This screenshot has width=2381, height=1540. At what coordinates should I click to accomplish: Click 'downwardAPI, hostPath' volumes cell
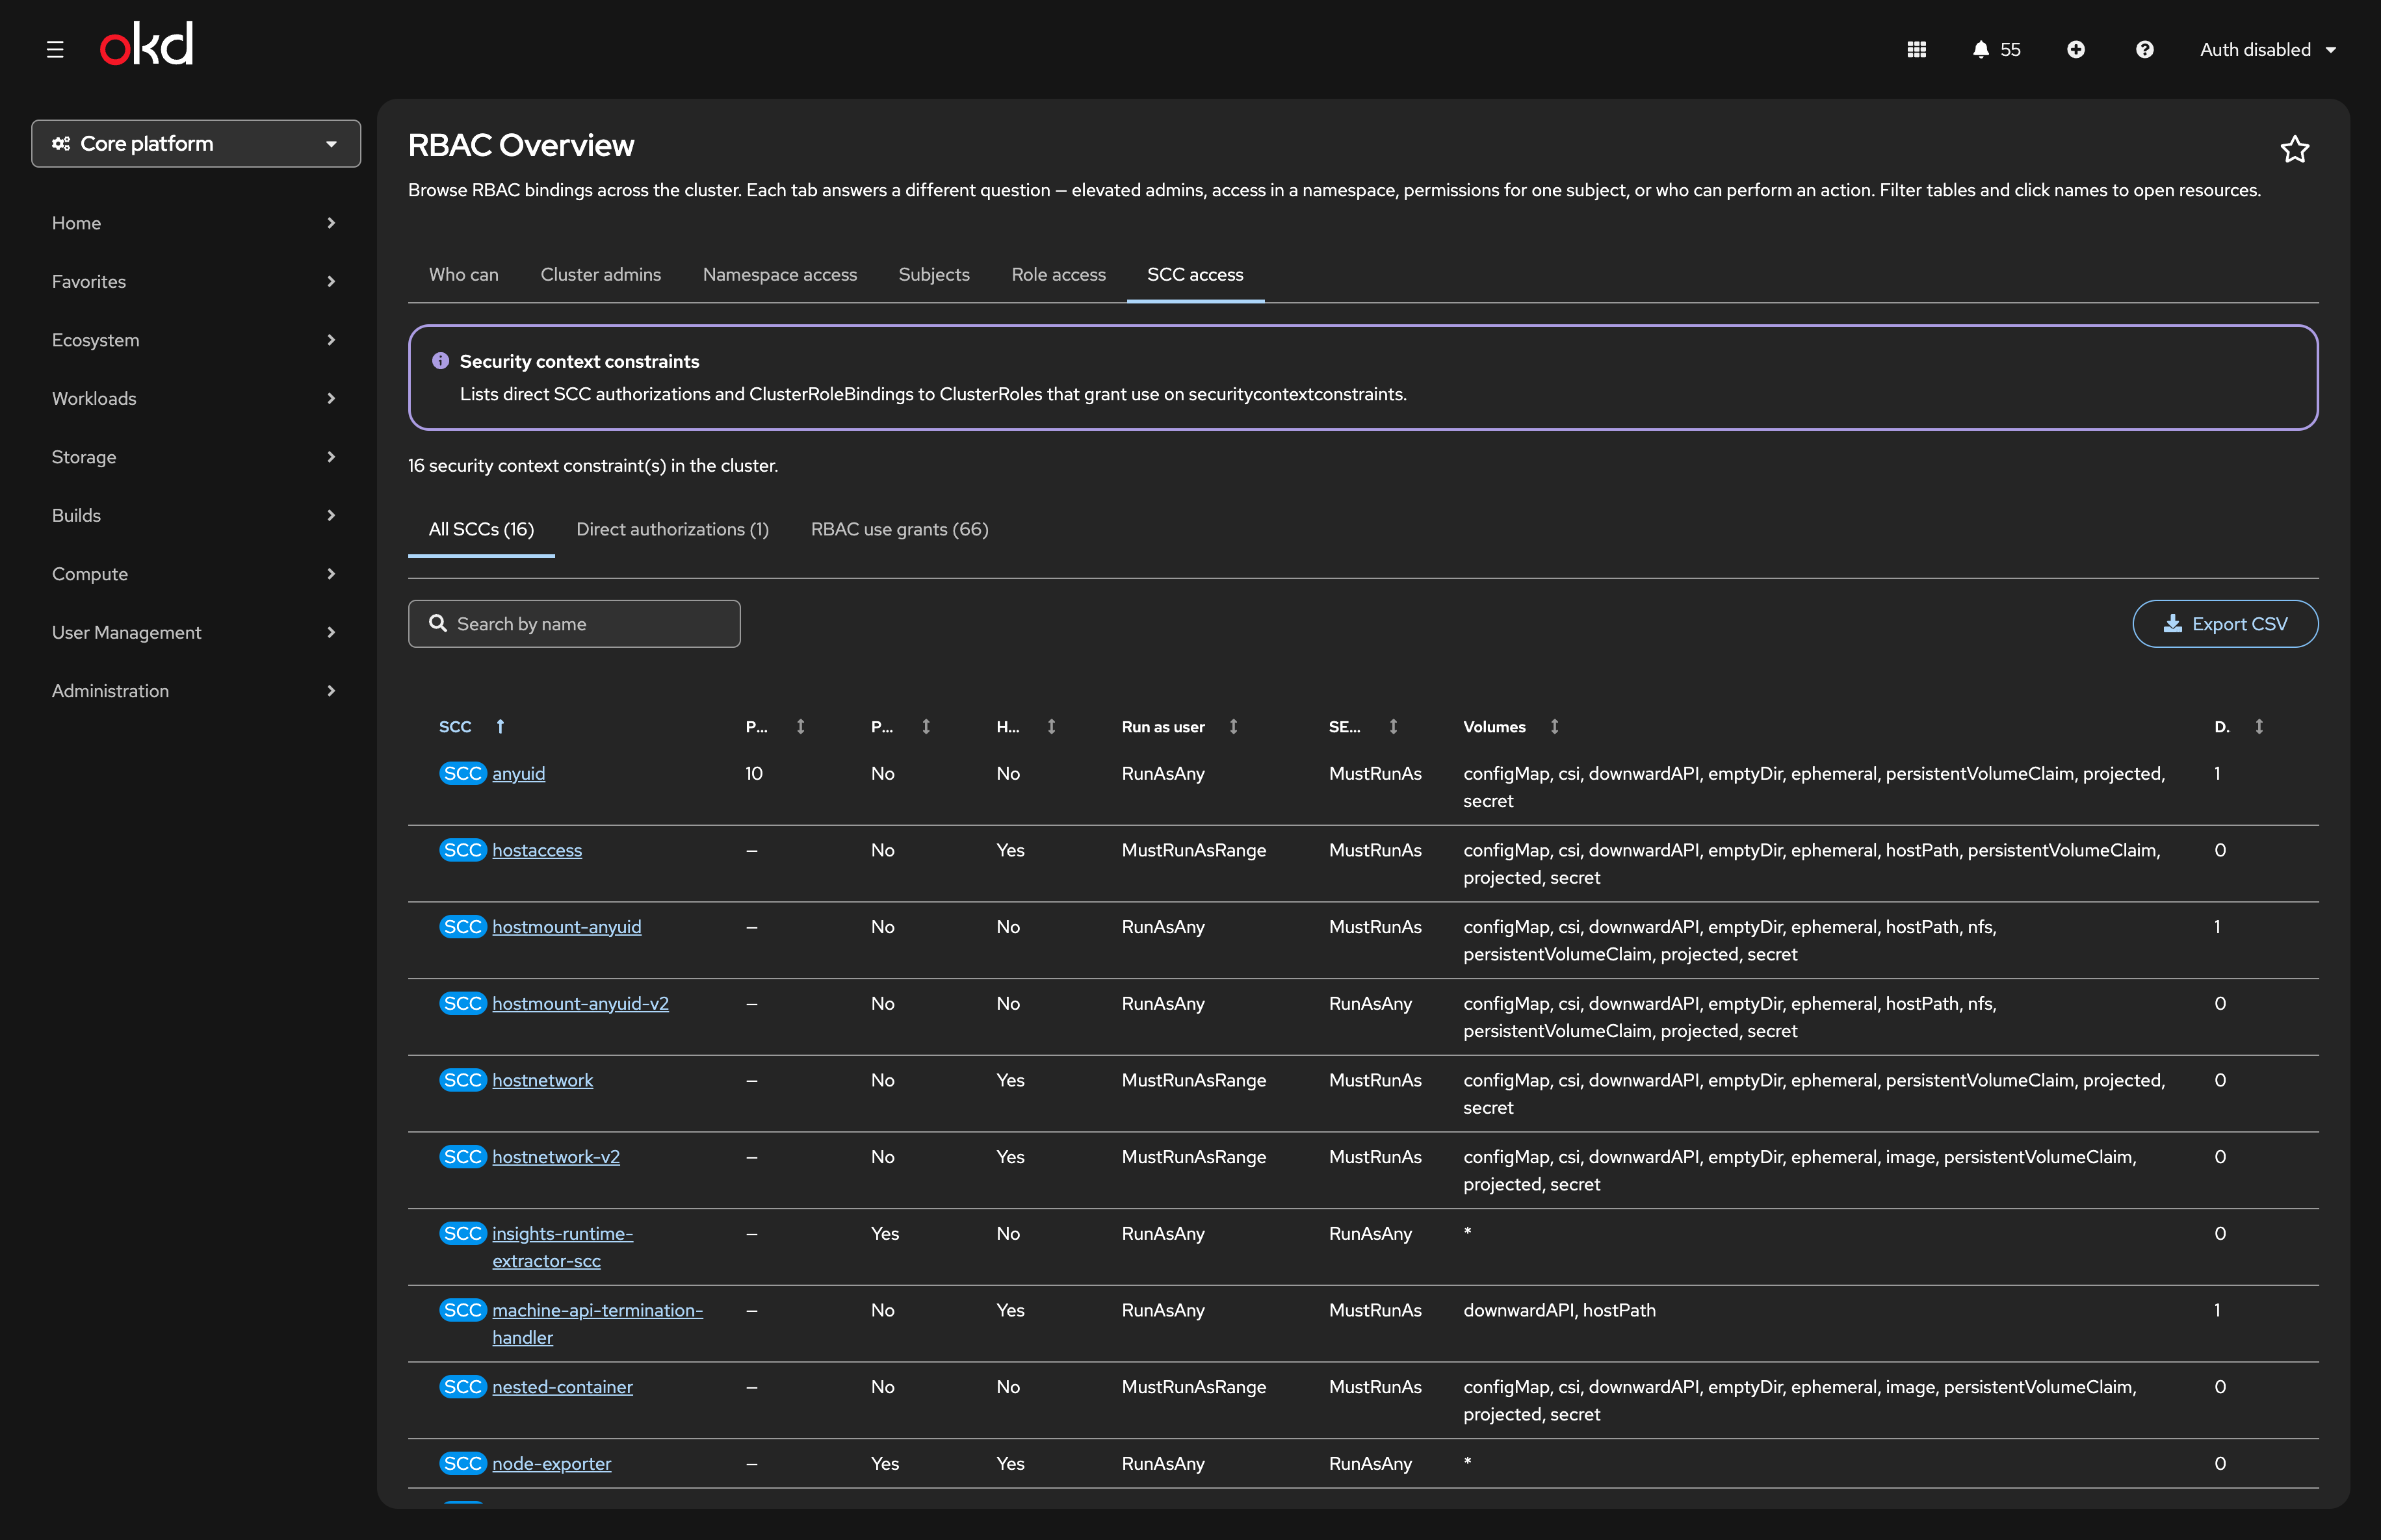(x=1559, y=1310)
